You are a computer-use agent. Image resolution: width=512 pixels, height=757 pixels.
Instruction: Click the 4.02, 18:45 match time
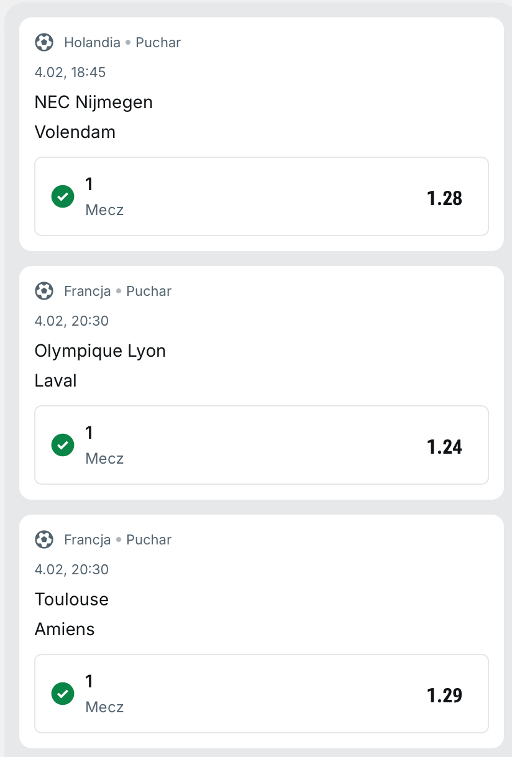70,72
